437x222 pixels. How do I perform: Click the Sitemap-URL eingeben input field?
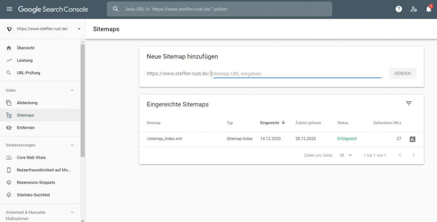click(x=297, y=74)
